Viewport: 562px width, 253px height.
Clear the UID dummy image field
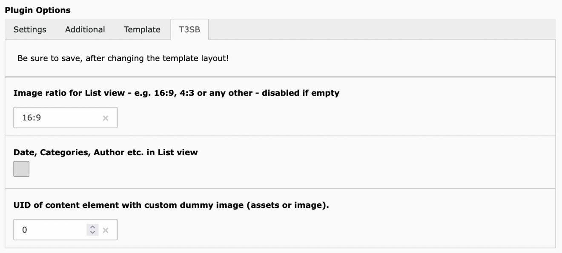106,230
